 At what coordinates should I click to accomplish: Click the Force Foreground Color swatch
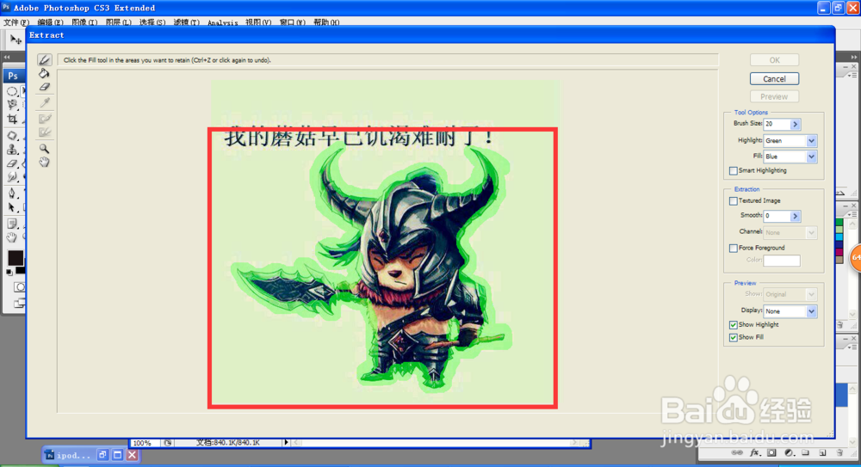pyautogui.click(x=782, y=260)
